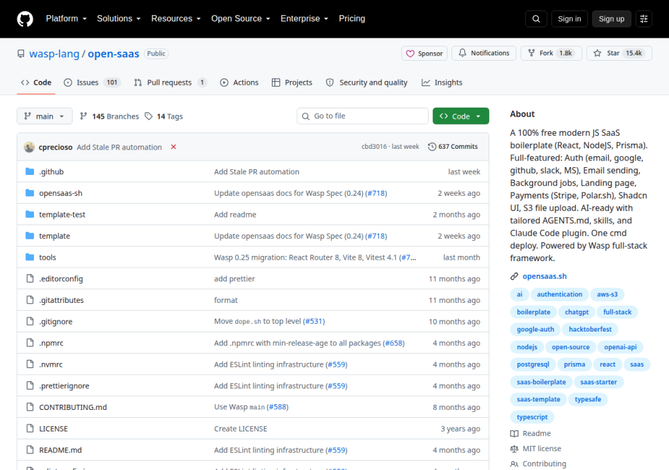Switch to the Projects tab

(x=292, y=82)
